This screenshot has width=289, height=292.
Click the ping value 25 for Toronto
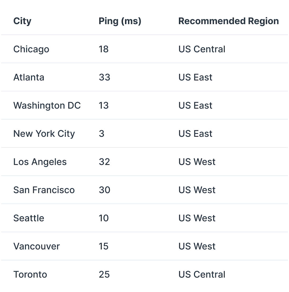[104, 275]
